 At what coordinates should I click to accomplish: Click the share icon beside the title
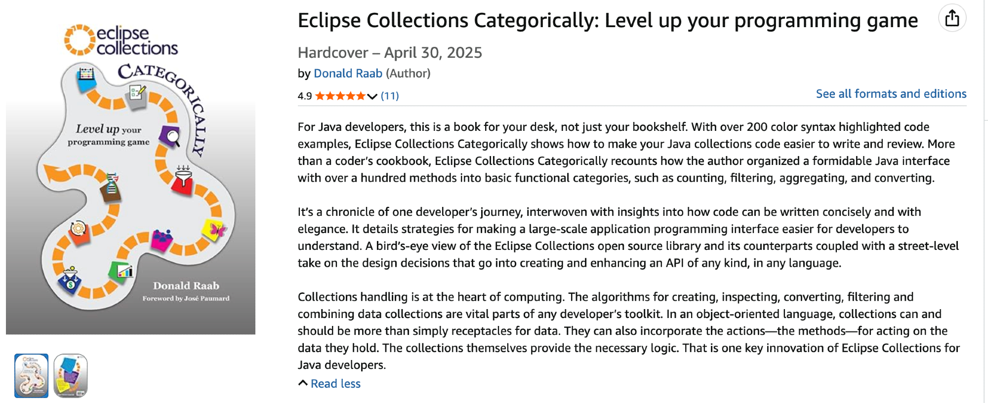coord(952,19)
